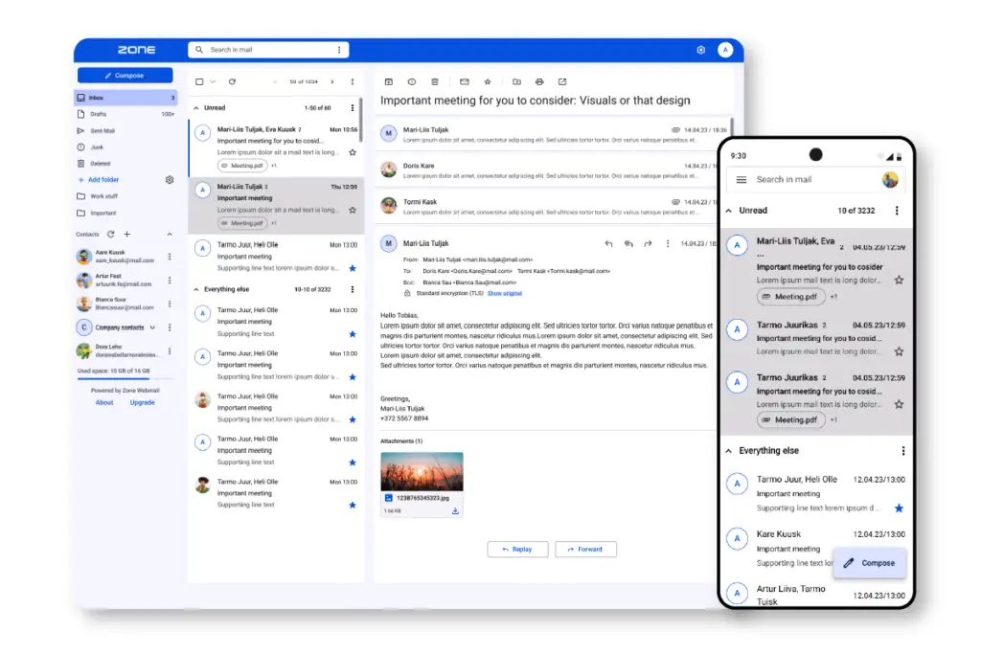Go to the Sent Mail folder
Screen dimensions: 981x654
click(x=103, y=130)
